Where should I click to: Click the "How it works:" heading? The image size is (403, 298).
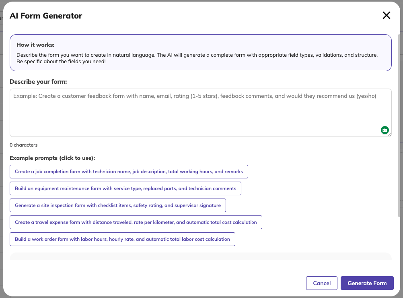coord(35,45)
